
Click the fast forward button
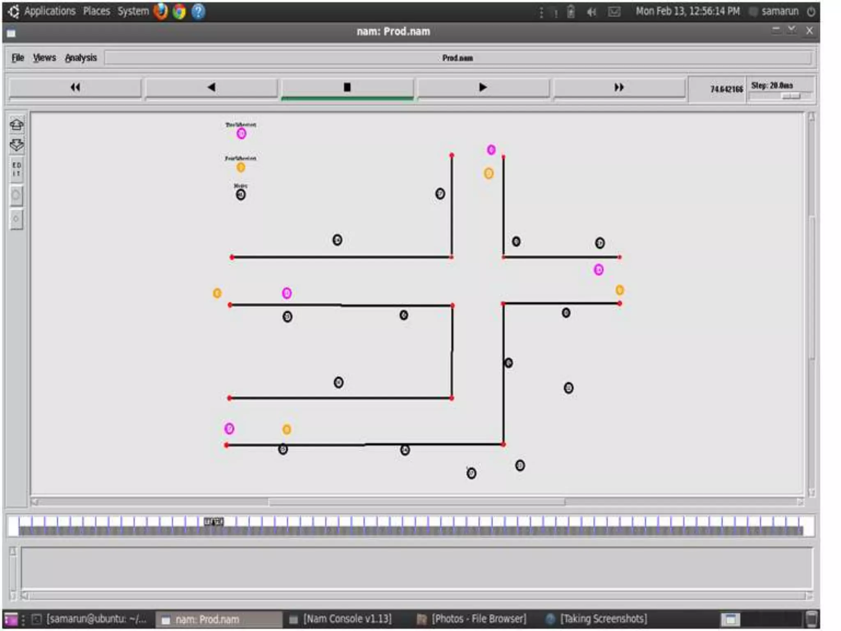coord(619,88)
